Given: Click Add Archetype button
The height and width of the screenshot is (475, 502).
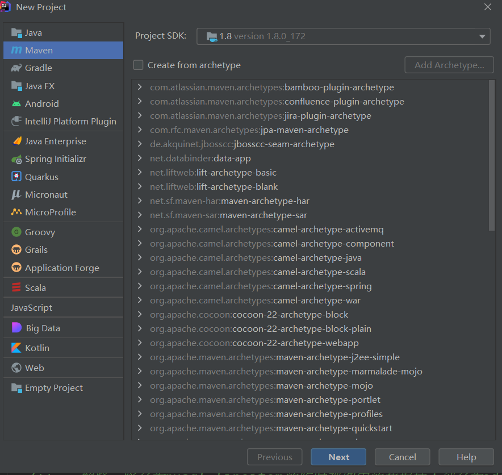Looking at the screenshot, I should (x=449, y=65).
